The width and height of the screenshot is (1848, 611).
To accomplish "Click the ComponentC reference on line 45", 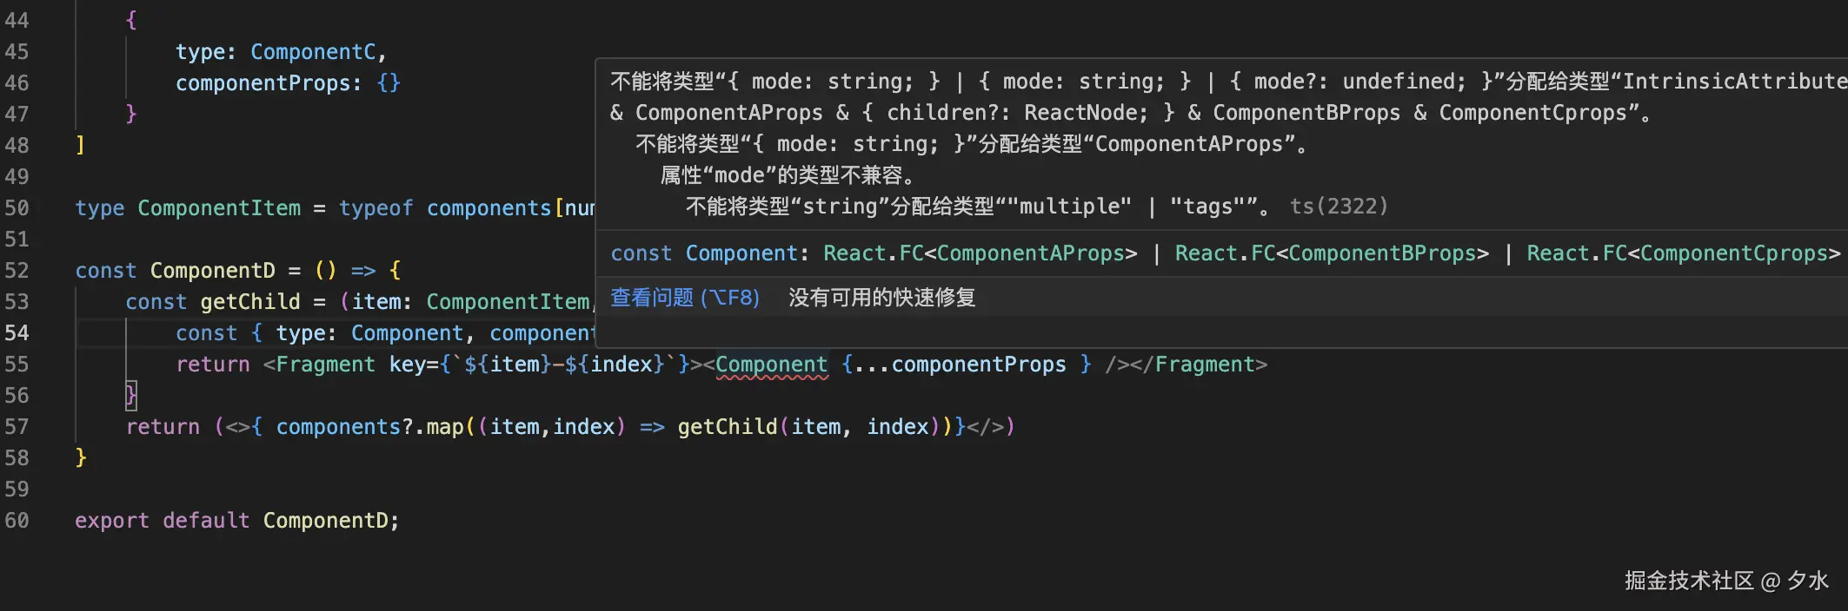I will point(314,51).
